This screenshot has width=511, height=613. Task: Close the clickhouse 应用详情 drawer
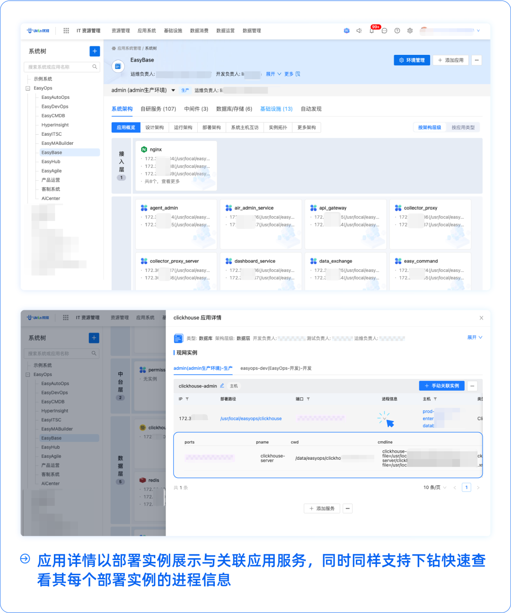pyautogui.click(x=481, y=318)
